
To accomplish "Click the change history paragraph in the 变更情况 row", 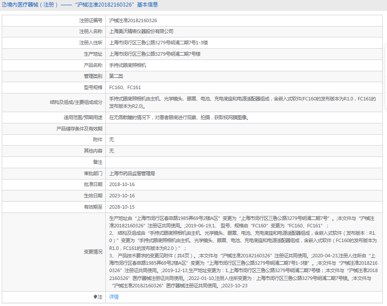I will tap(243, 252).
